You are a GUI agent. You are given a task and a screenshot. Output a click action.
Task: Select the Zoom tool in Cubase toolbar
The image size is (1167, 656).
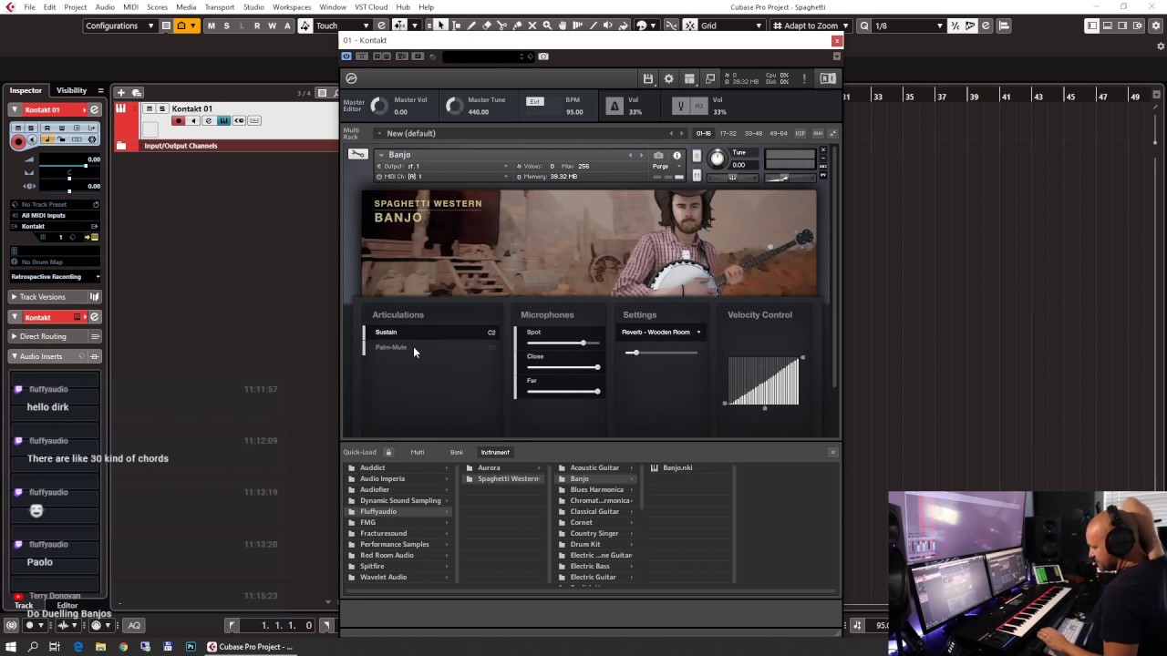pyautogui.click(x=547, y=26)
